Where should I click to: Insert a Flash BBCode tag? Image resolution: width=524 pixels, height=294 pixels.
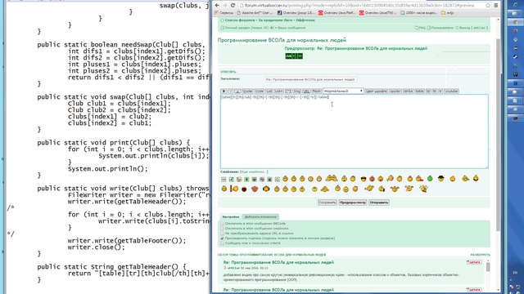click(x=316, y=91)
